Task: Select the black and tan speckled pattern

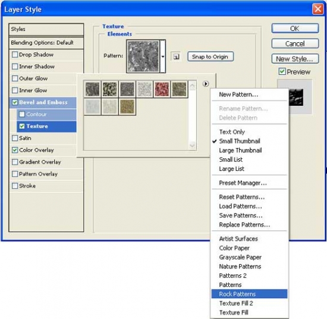Action: (x=110, y=89)
